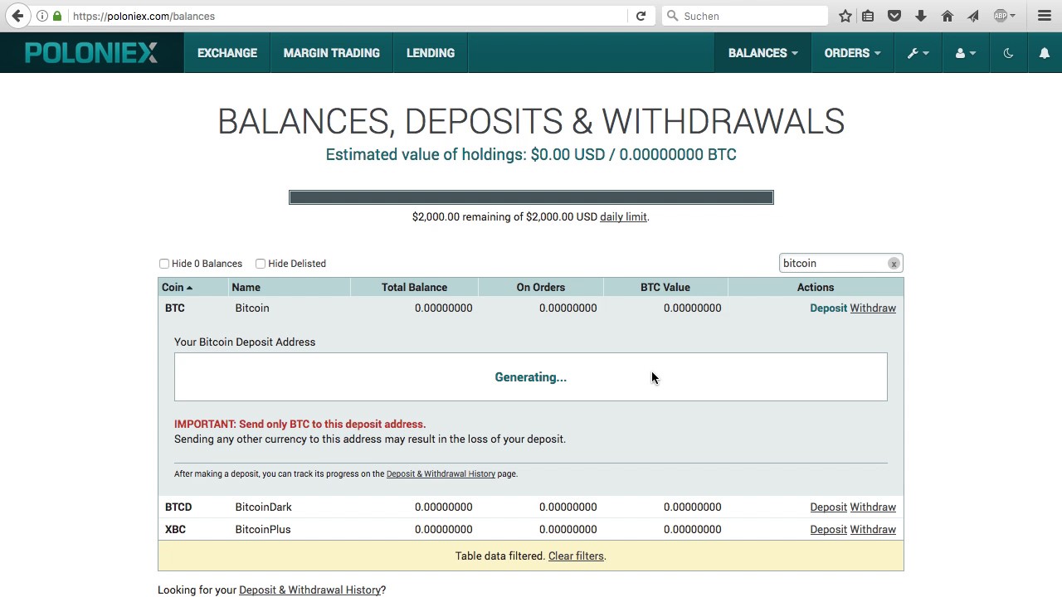Click the browser URL address bar
This screenshot has height=597, width=1062.
coord(348,16)
